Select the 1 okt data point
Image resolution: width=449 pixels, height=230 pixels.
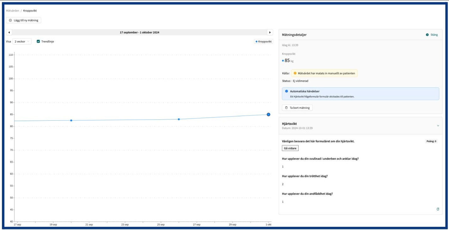point(268,114)
